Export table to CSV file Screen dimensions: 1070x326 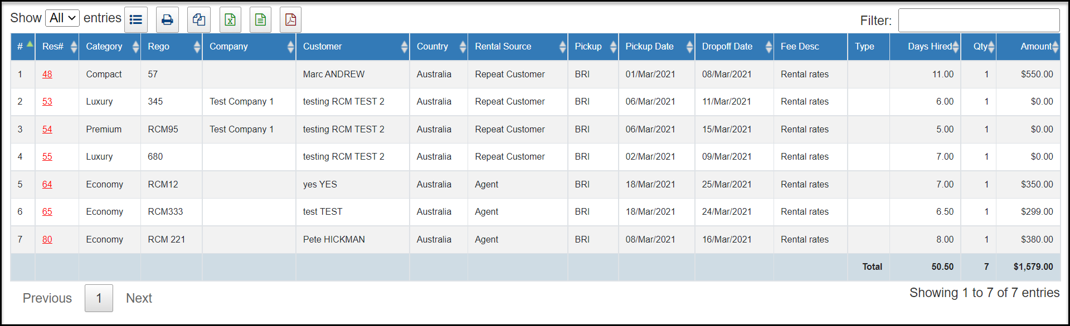(x=260, y=20)
